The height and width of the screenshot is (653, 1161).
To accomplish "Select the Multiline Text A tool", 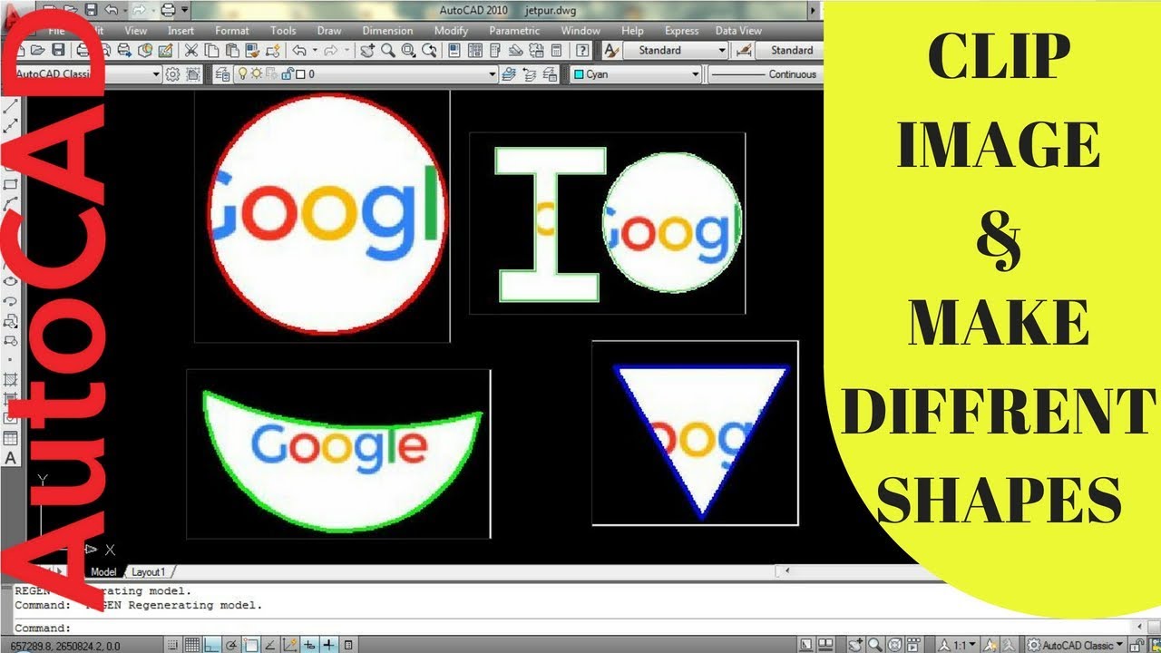I will (x=11, y=458).
